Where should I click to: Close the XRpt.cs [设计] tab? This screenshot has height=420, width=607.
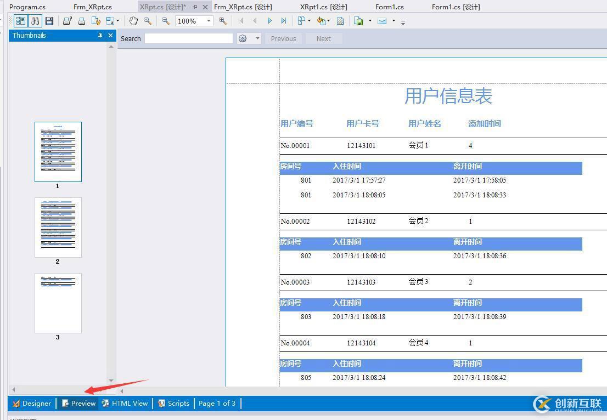206,7
